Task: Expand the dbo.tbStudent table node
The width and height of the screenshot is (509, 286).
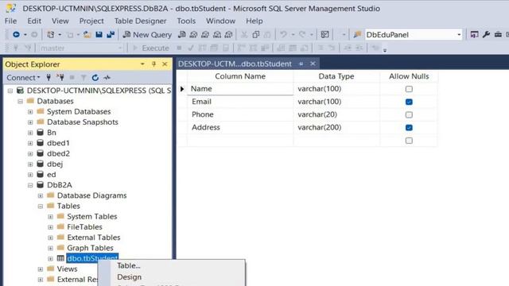Action: pyautogui.click(x=50, y=259)
